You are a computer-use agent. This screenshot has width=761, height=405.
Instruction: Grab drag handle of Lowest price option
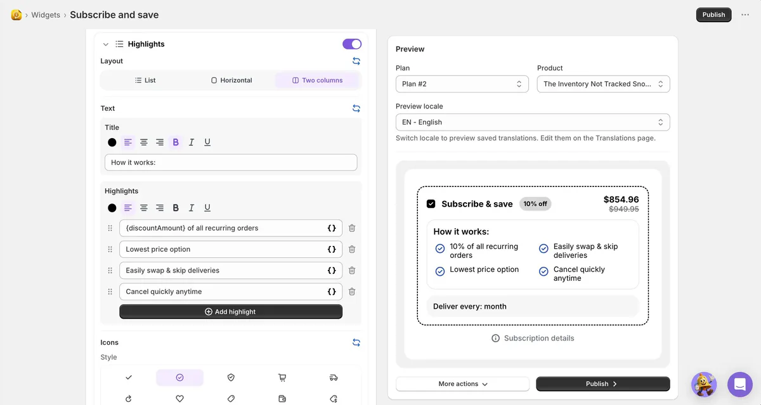click(110, 249)
